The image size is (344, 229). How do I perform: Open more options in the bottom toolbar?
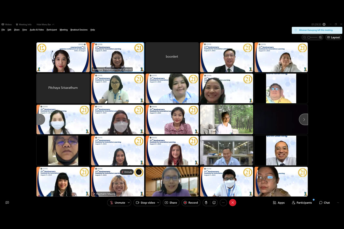coord(223,203)
